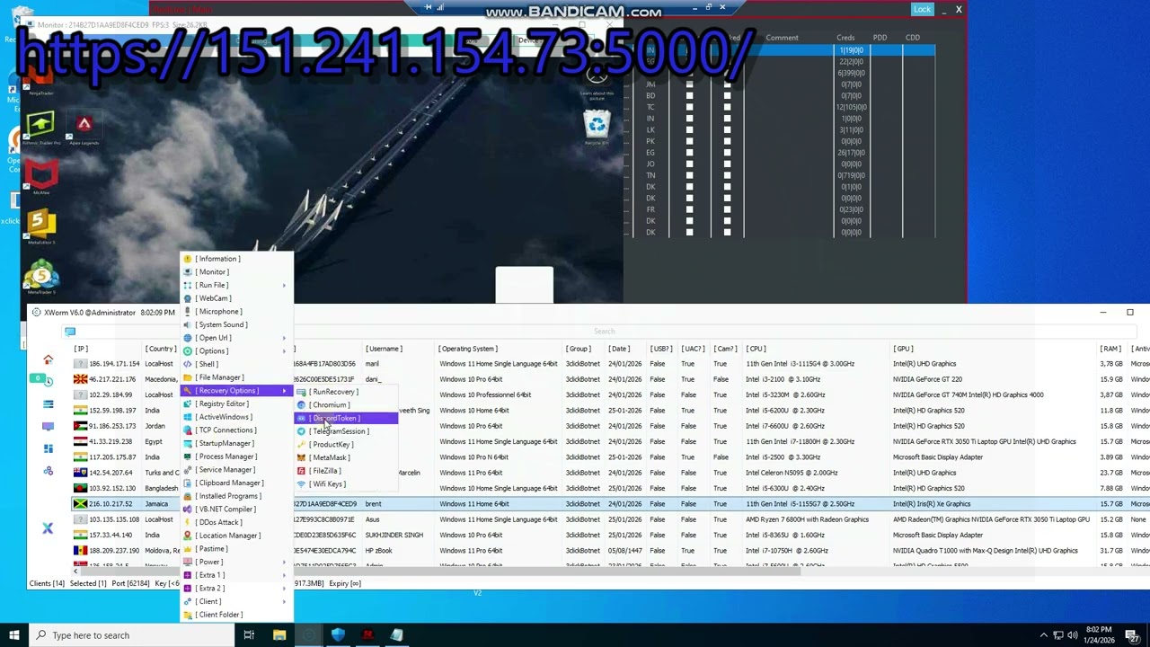Tick the second checkbox in the BD row
This screenshot has height=647, width=1150.
[x=727, y=96]
